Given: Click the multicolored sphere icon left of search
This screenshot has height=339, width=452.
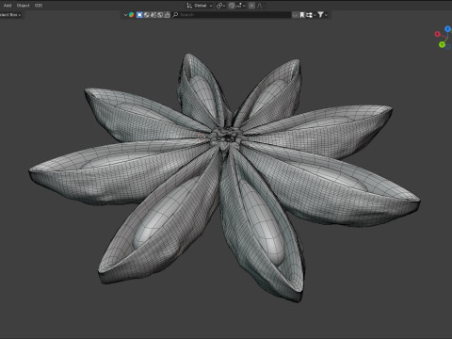Looking at the screenshot, I should coord(132,15).
